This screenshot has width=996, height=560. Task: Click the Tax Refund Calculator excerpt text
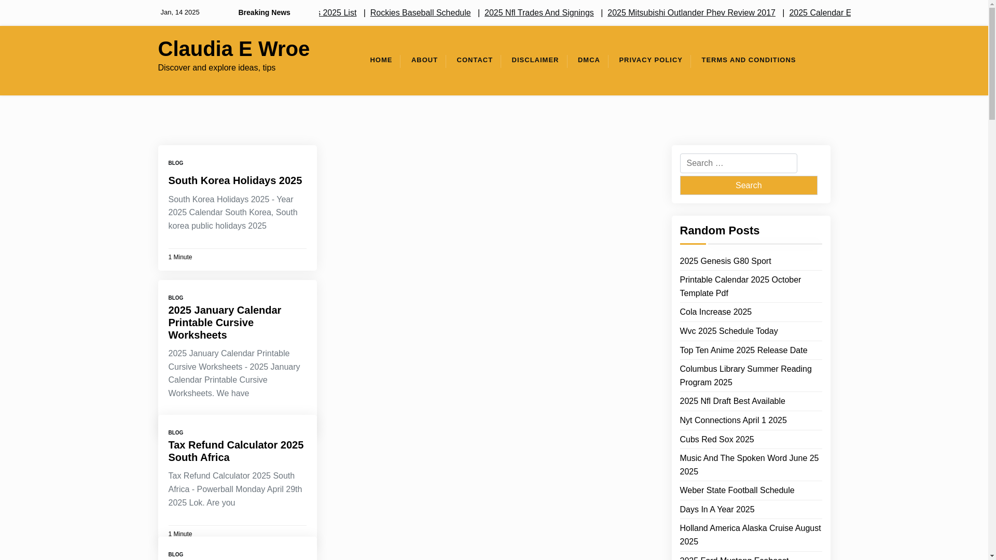(x=235, y=489)
